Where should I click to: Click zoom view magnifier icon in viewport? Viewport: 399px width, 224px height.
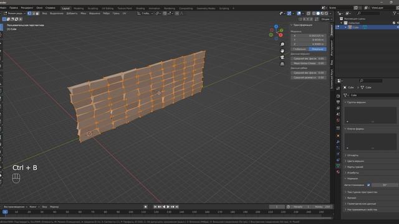pyautogui.click(x=282, y=44)
